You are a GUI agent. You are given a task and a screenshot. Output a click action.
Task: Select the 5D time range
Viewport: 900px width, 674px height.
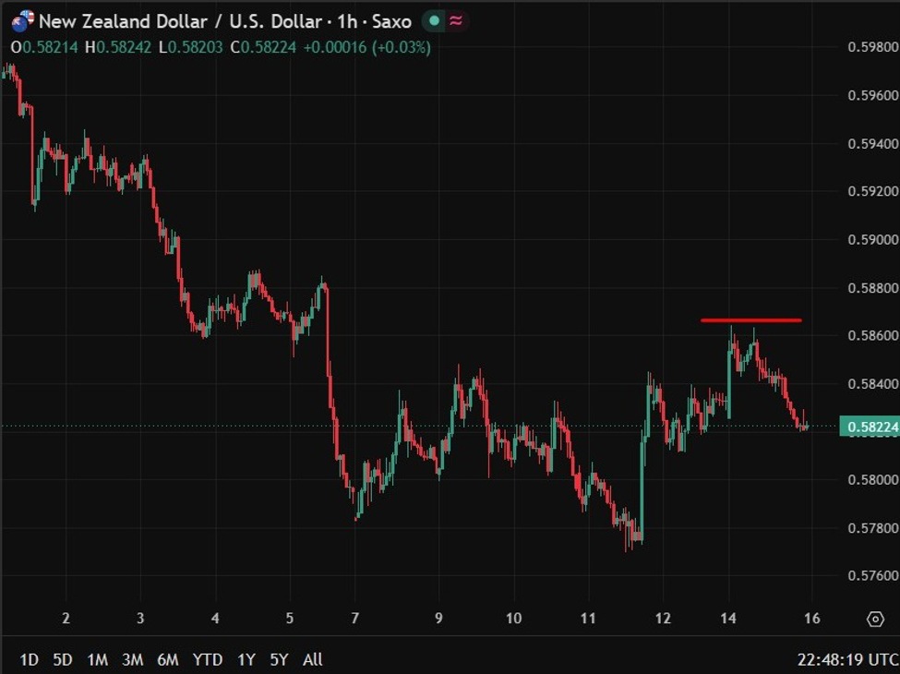click(63, 659)
